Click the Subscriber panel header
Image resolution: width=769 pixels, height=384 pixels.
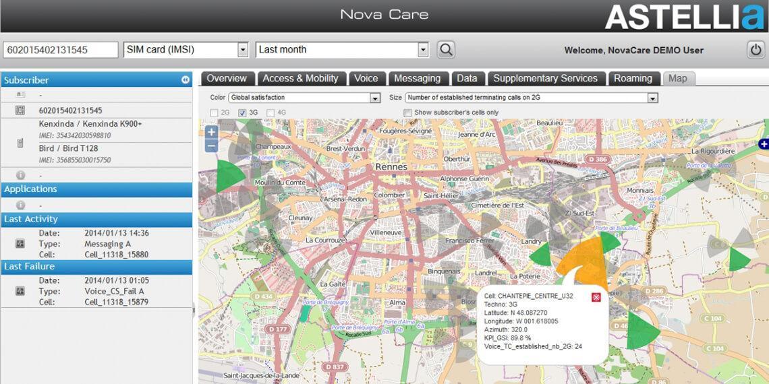coord(96,80)
